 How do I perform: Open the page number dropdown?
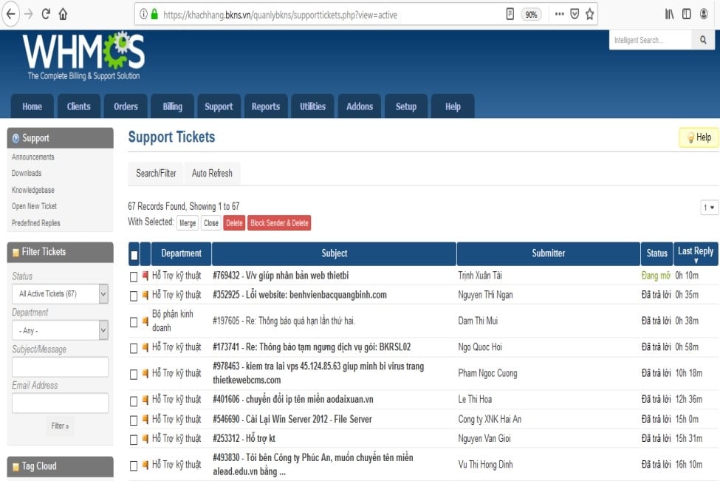tap(709, 208)
